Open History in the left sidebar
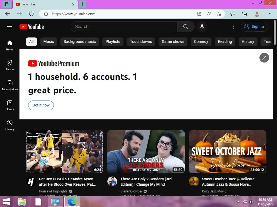 click(10, 125)
